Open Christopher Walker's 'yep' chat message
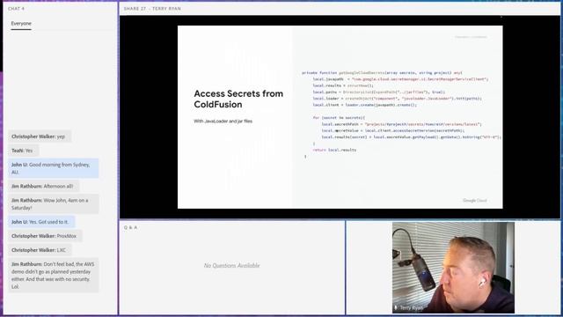The width and height of the screenshot is (563, 317). click(x=40, y=136)
